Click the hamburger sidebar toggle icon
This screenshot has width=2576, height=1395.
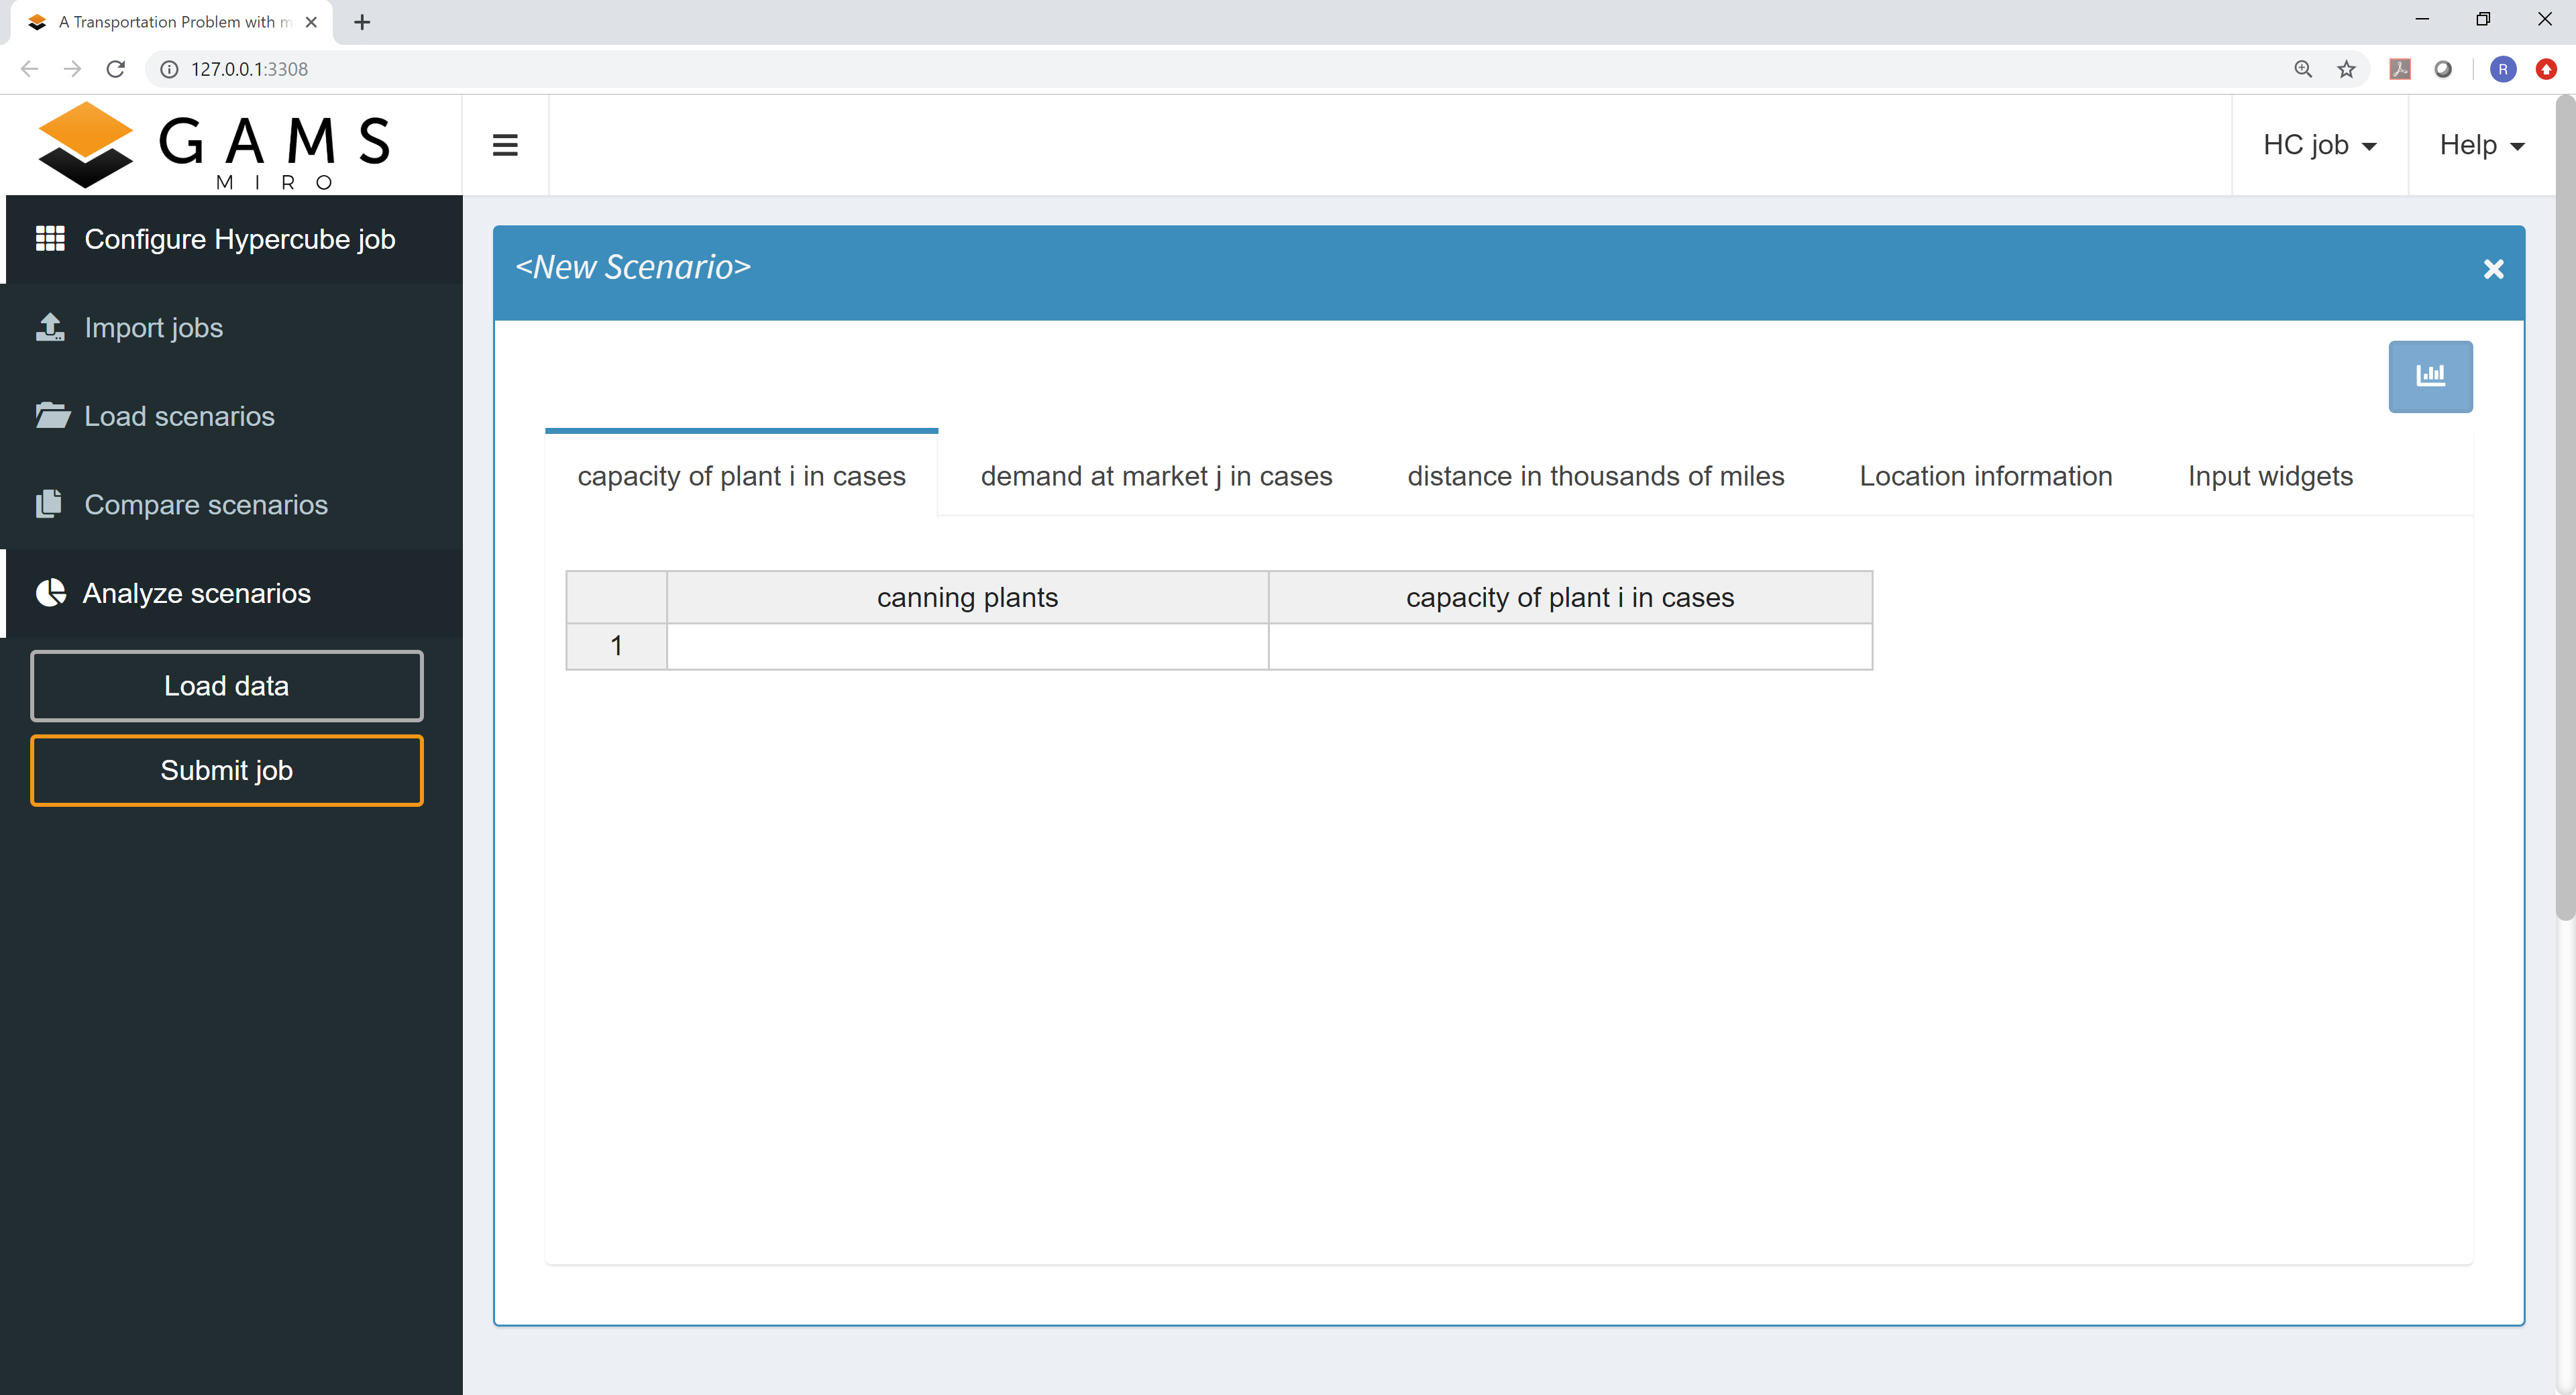tap(505, 145)
